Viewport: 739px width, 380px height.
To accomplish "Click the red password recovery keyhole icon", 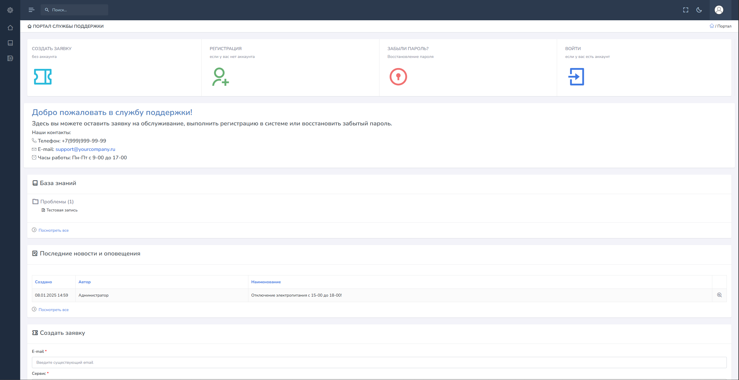I will [x=398, y=77].
